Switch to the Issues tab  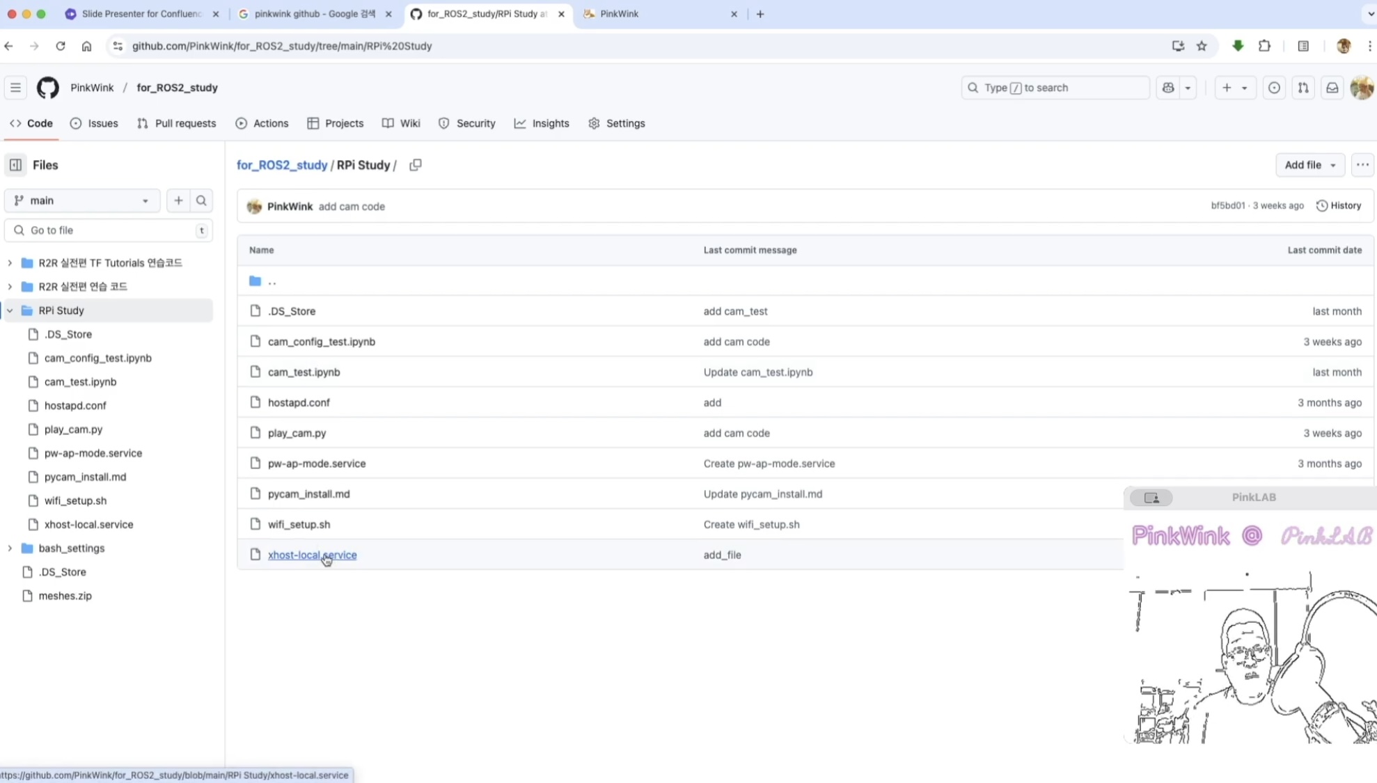(x=94, y=123)
